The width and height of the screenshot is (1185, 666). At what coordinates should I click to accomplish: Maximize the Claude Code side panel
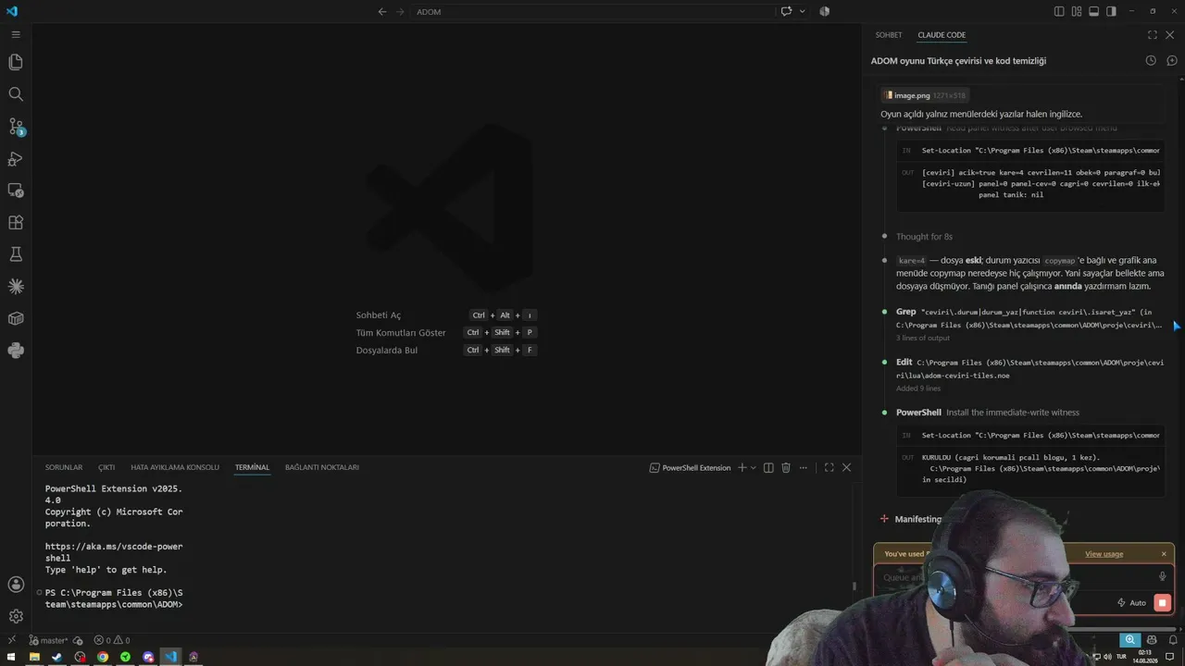pyautogui.click(x=1153, y=35)
